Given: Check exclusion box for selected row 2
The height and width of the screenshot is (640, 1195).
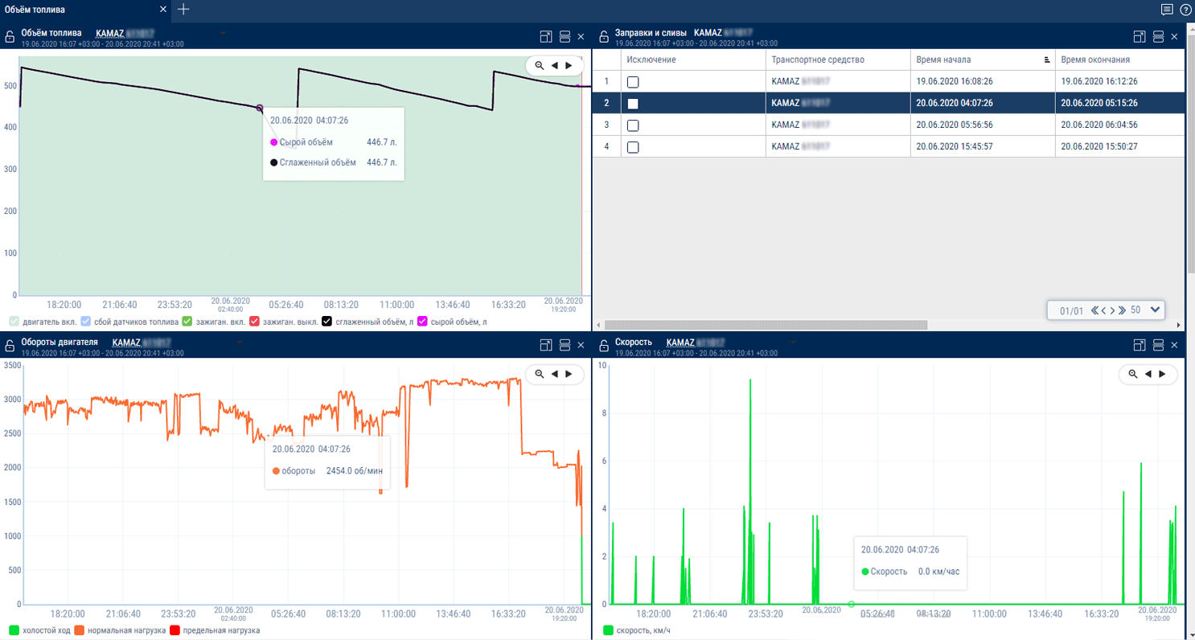Looking at the screenshot, I should 633,104.
